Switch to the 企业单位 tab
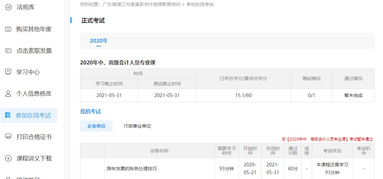 96,126
